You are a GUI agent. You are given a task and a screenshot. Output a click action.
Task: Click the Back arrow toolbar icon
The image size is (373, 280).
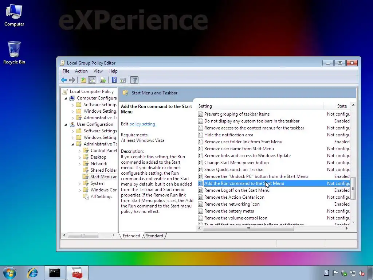coord(63,80)
